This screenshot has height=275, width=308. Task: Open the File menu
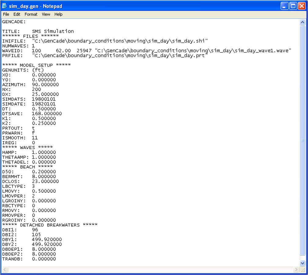pyautogui.click(x=6, y=14)
